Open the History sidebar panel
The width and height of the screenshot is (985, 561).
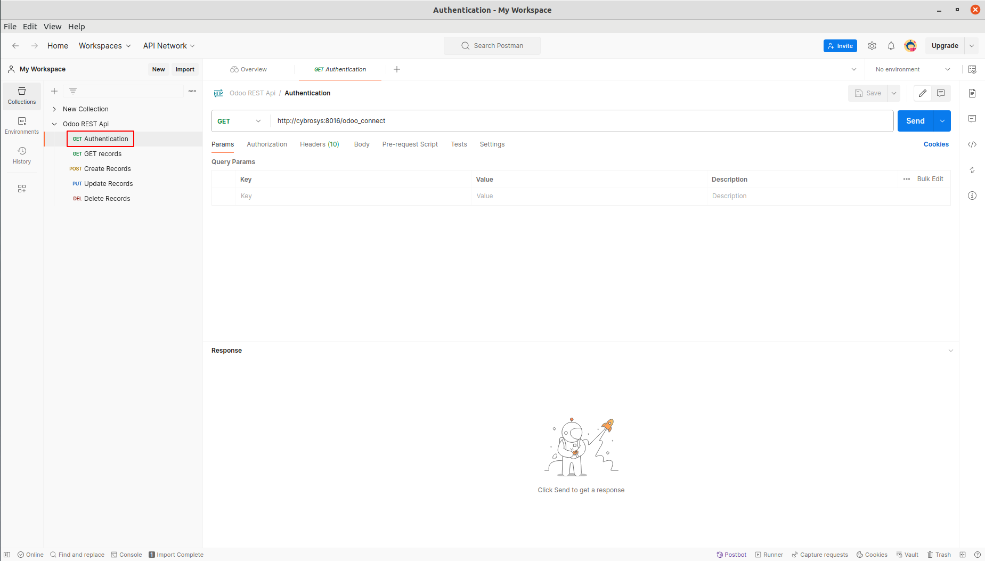pos(22,156)
